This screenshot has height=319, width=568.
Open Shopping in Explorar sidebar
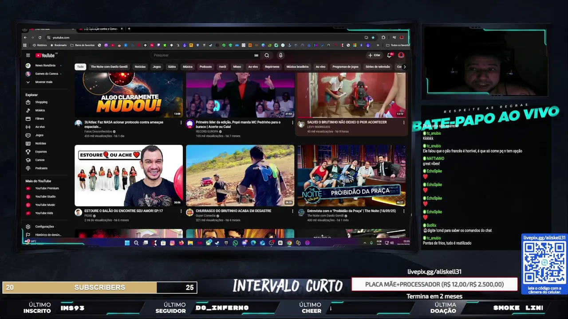pos(41,102)
